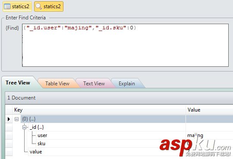233x159 pixels.
Task: Open the Explain tab
Action: [127, 84]
